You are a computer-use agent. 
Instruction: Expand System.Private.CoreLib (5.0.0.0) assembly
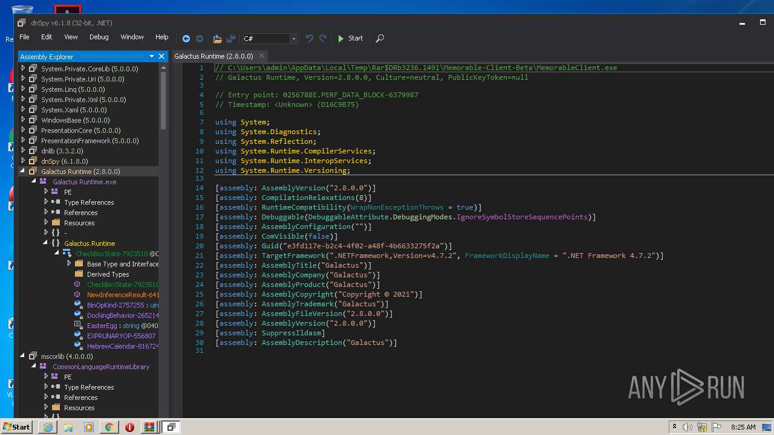click(x=24, y=69)
